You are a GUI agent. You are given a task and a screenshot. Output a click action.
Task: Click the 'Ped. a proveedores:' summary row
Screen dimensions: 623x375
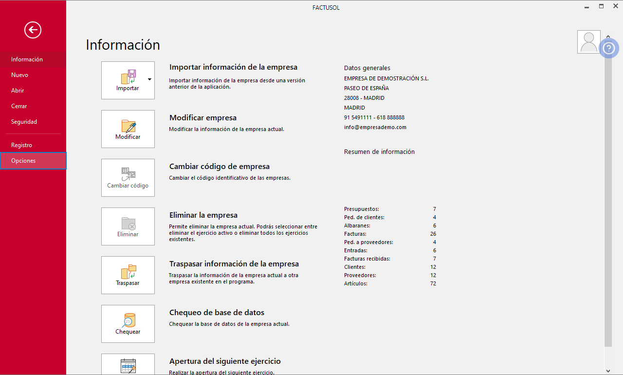click(x=390, y=242)
